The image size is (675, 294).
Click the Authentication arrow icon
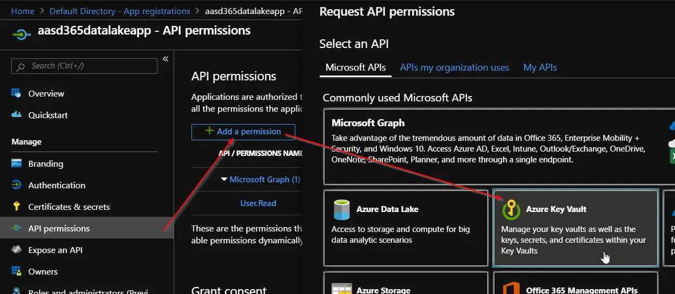click(x=17, y=185)
